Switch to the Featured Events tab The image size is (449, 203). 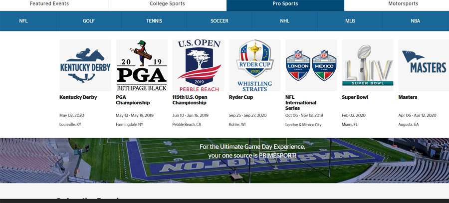click(49, 4)
